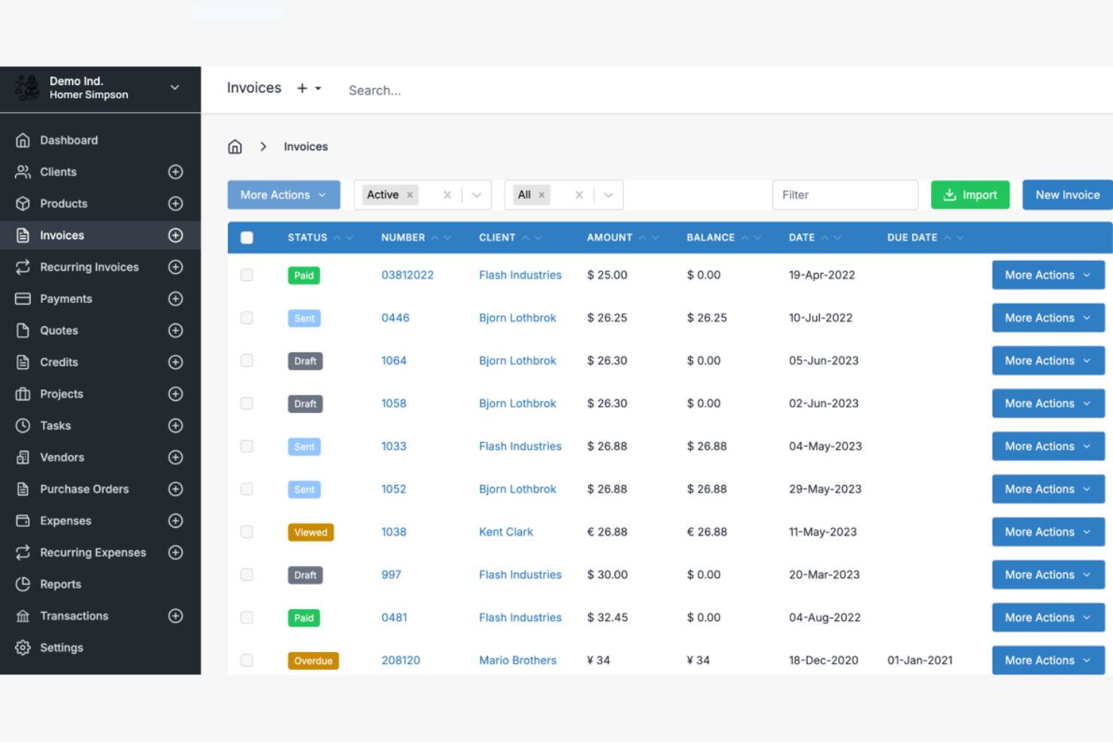Open the Reports section from the sidebar
Image resolution: width=1113 pixels, height=742 pixels.
[60, 584]
